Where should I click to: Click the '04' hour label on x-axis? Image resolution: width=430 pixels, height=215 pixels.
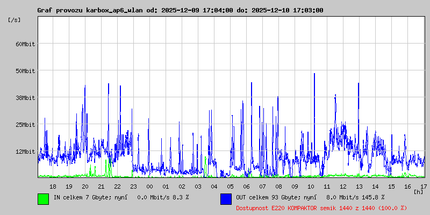click(x=214, y=187)
